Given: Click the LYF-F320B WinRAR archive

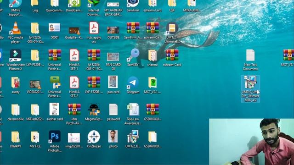Looking at the screenshot, I should pyautogui.click(x=94, y=82).
